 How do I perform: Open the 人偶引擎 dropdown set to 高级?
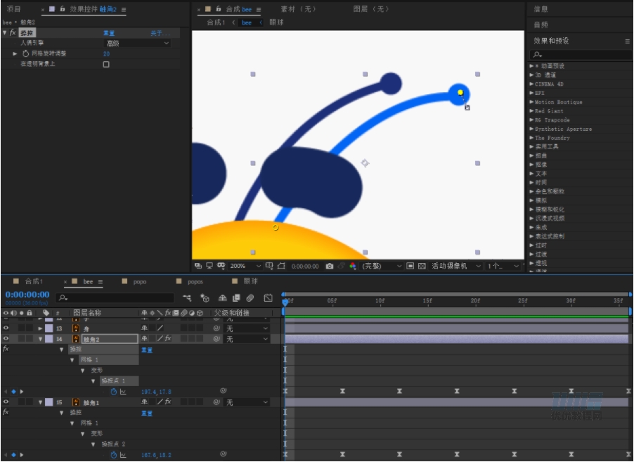pos(137,43)
